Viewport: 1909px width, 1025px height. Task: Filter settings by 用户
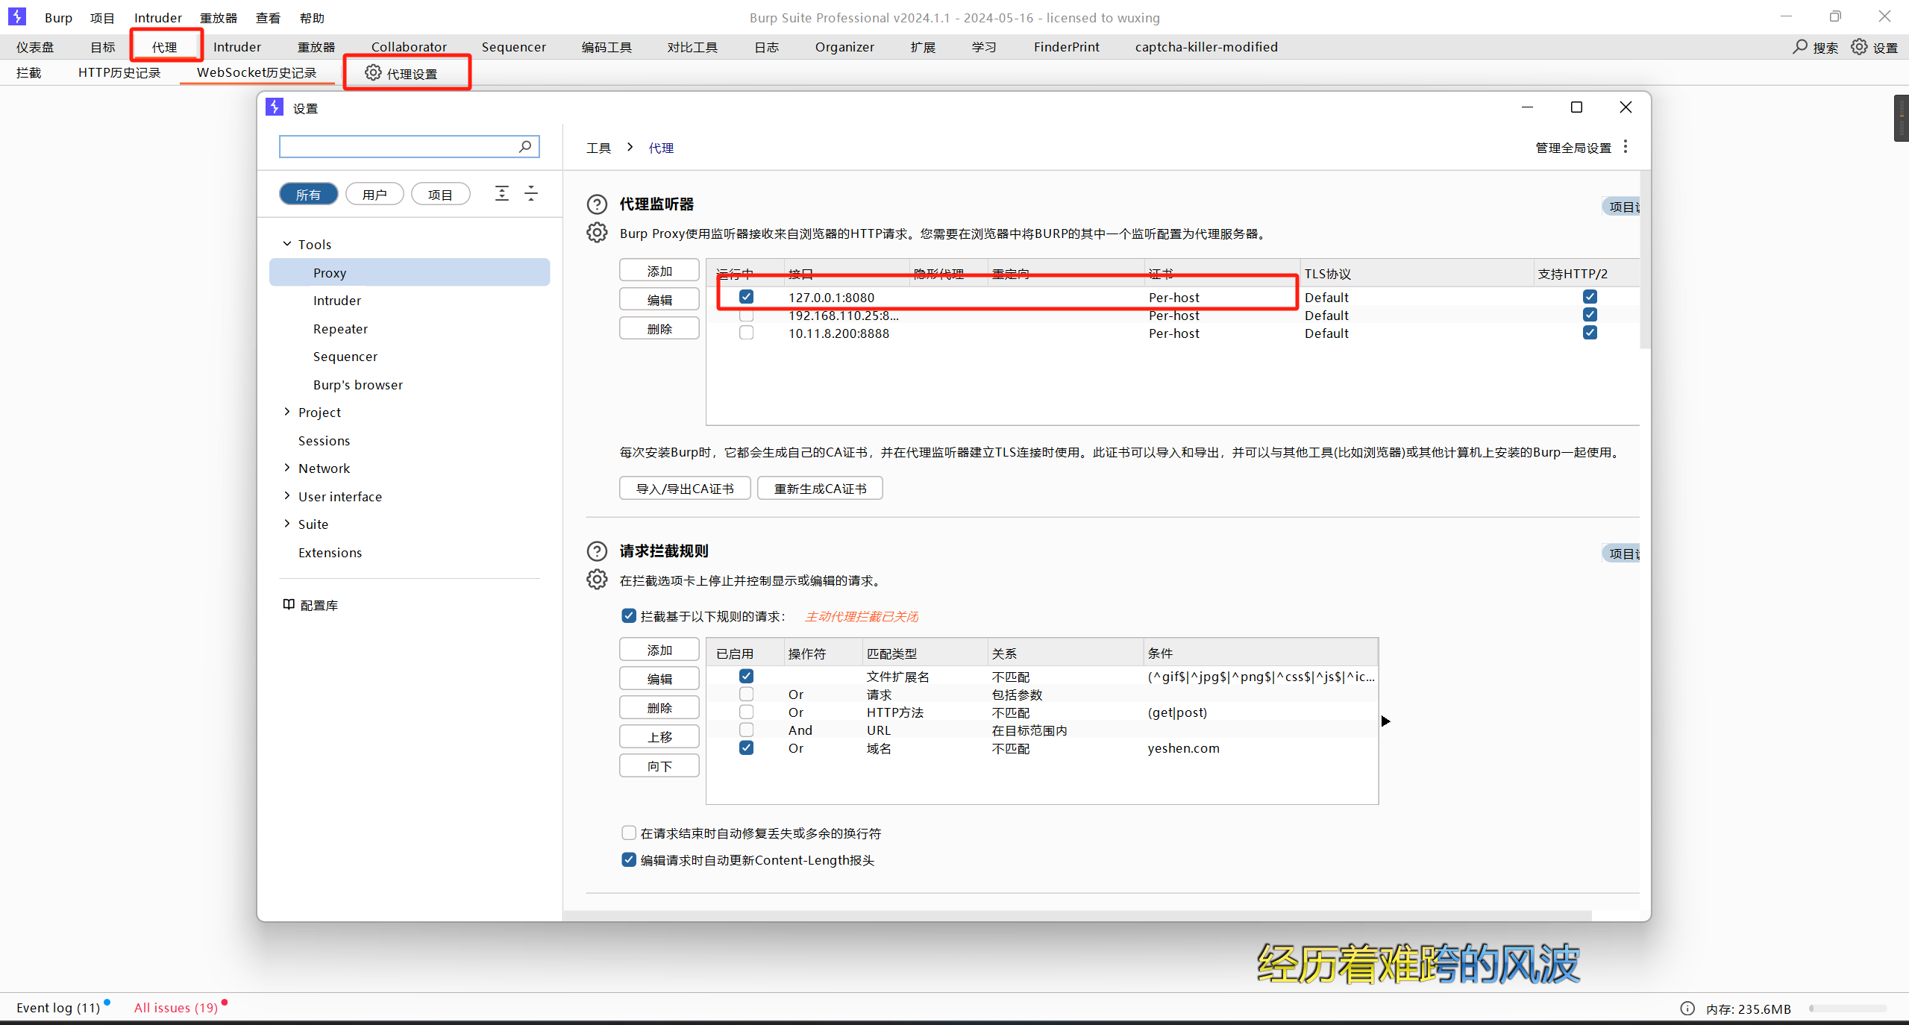[374, 194]
